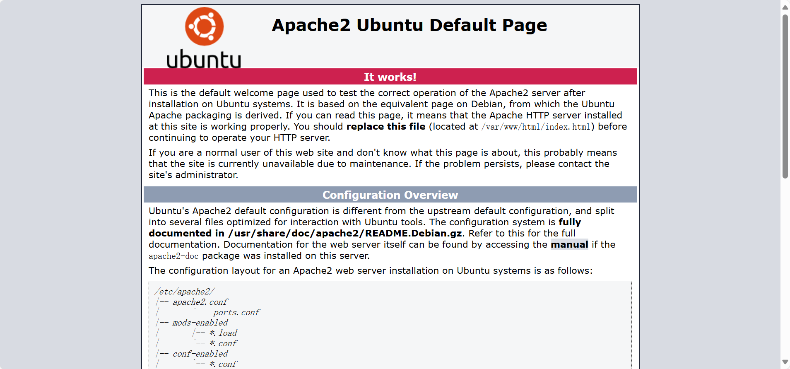Image resolution: width=790 pixels, height=369 pixels.
Task: Click the apache2.conf tree entry
Action: [200, 302]
